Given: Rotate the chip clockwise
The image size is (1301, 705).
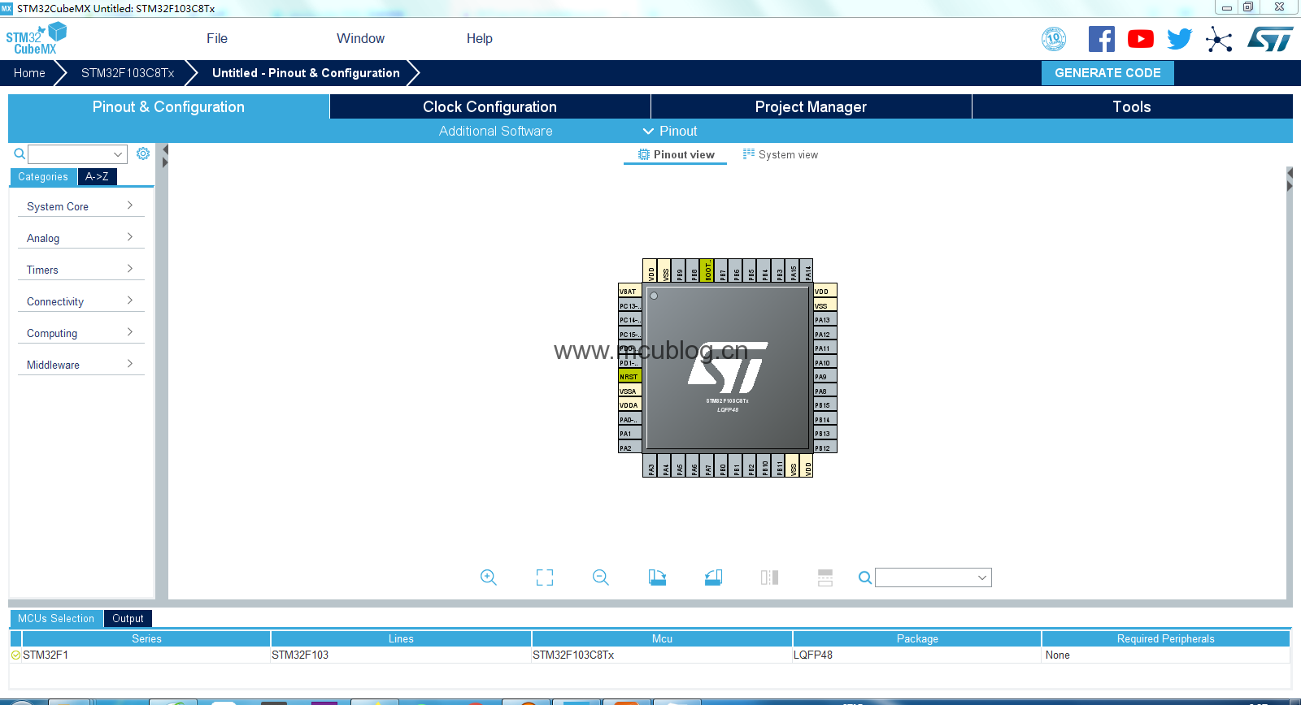Looking at the screenshot, I should pos(657,577).
